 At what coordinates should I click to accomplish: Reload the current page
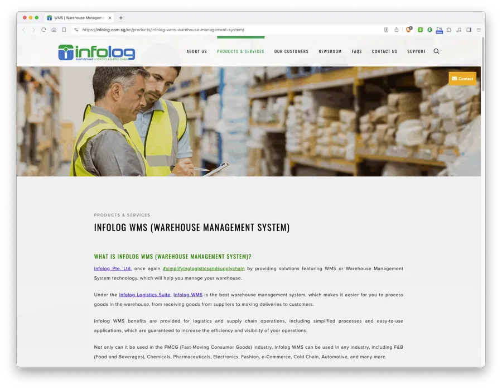tap(44, 30)
